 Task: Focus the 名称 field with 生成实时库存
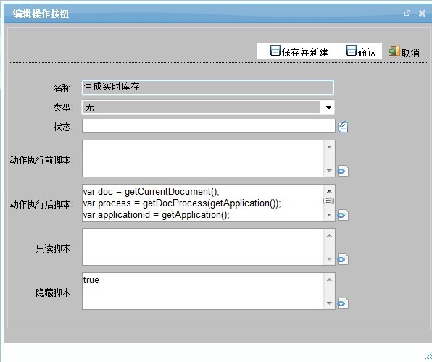click(208, 88)
